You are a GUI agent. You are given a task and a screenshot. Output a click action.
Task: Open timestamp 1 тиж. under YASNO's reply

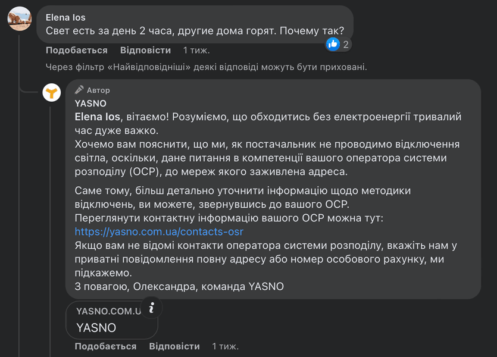coord(225,346)
